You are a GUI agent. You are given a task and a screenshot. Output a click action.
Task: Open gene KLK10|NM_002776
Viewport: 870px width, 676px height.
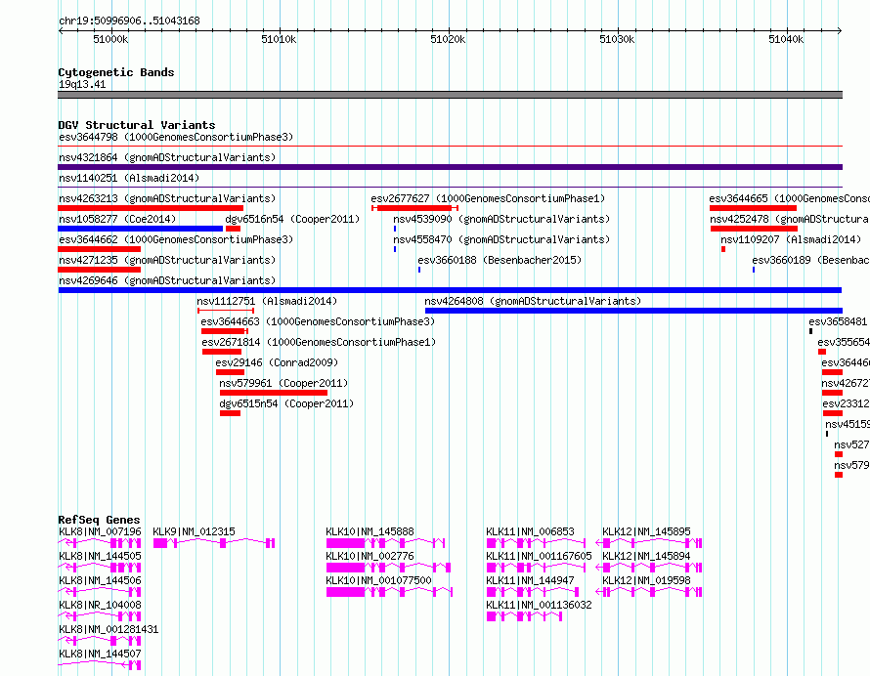point(370,556)
